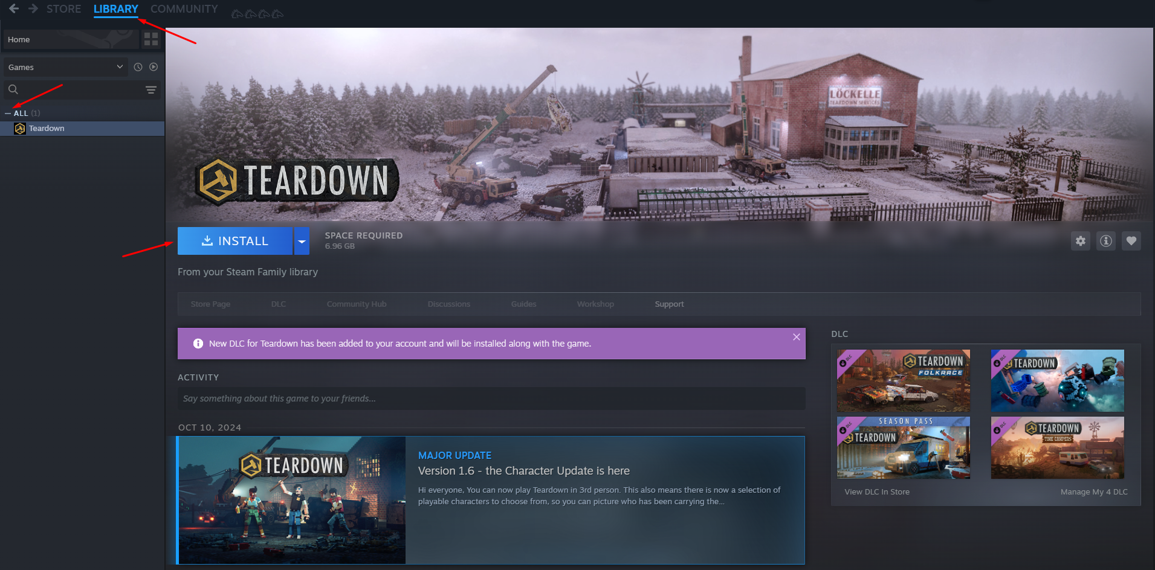
Task: Open the collections grid view icon
Action: pos(150,39)
